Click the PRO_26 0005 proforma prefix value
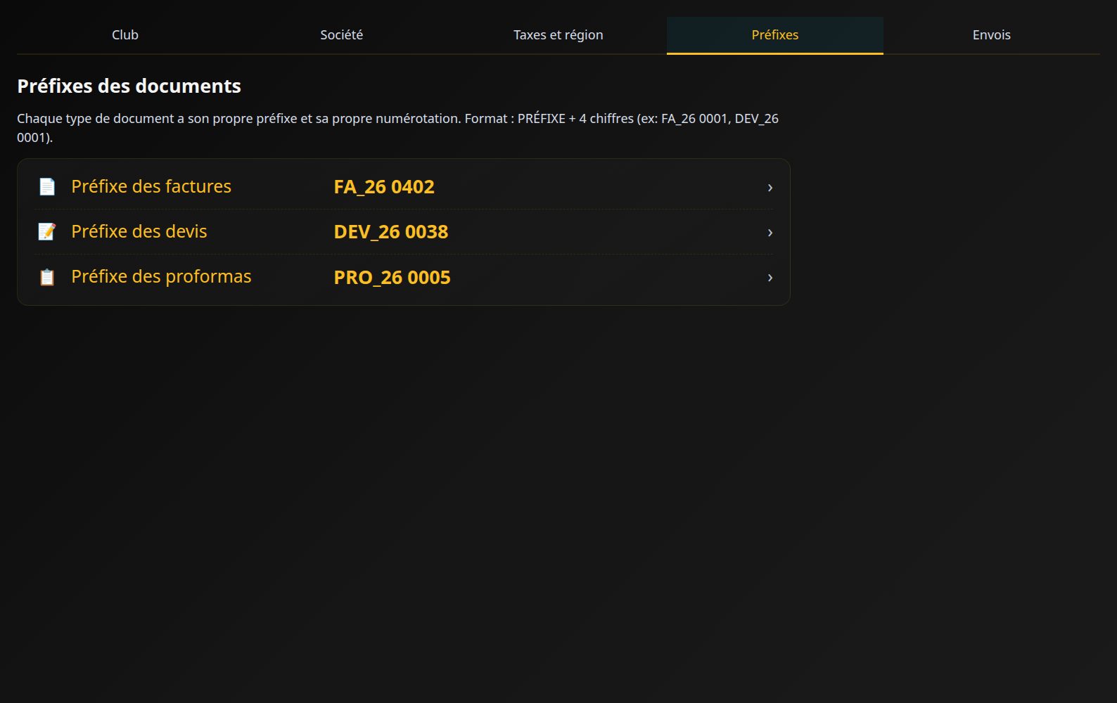This screenshot has height=703, width=1117. tap(392, 277)
